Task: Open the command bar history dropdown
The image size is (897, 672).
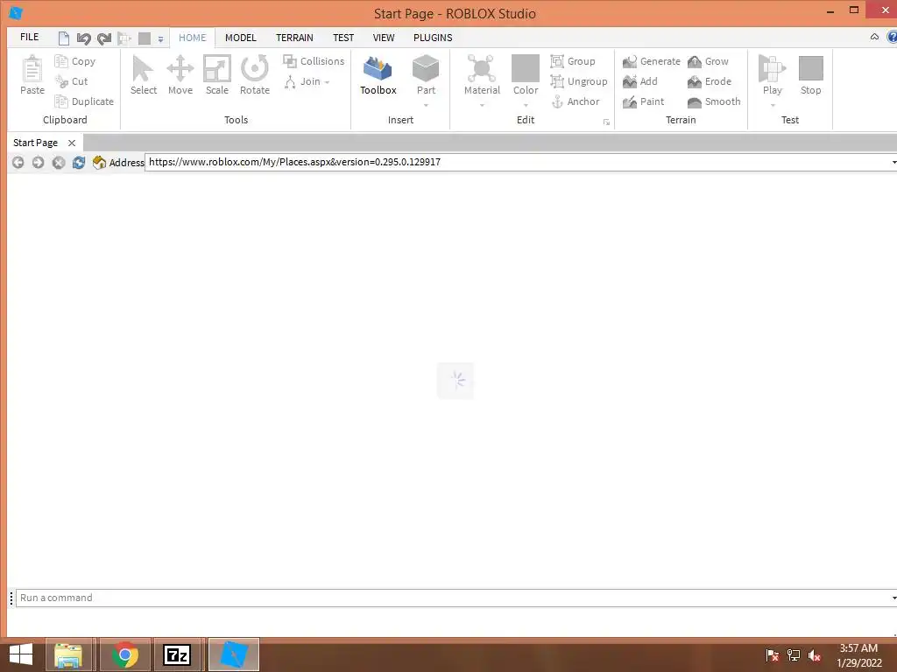Action: [x=893, y=598]
